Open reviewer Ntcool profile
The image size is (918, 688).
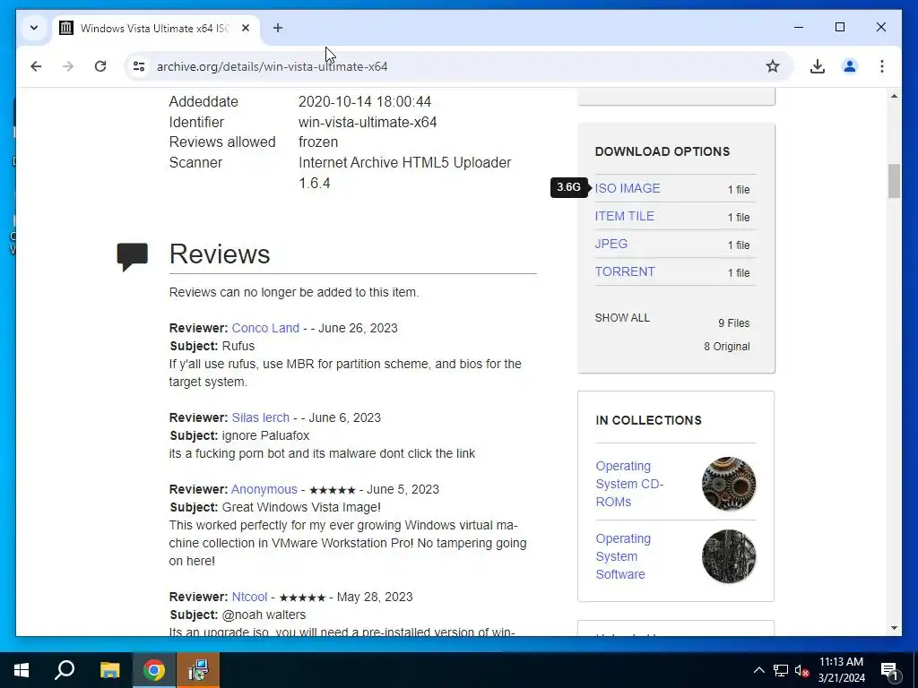point(249,597)
